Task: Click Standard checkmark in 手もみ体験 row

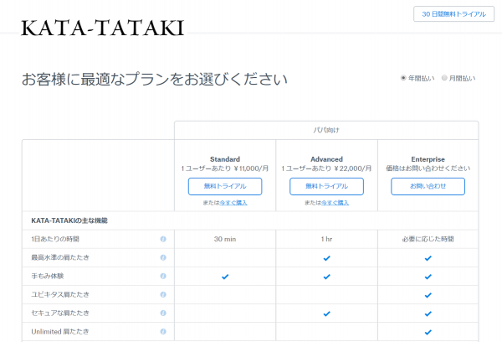Action: coord(225,277)
